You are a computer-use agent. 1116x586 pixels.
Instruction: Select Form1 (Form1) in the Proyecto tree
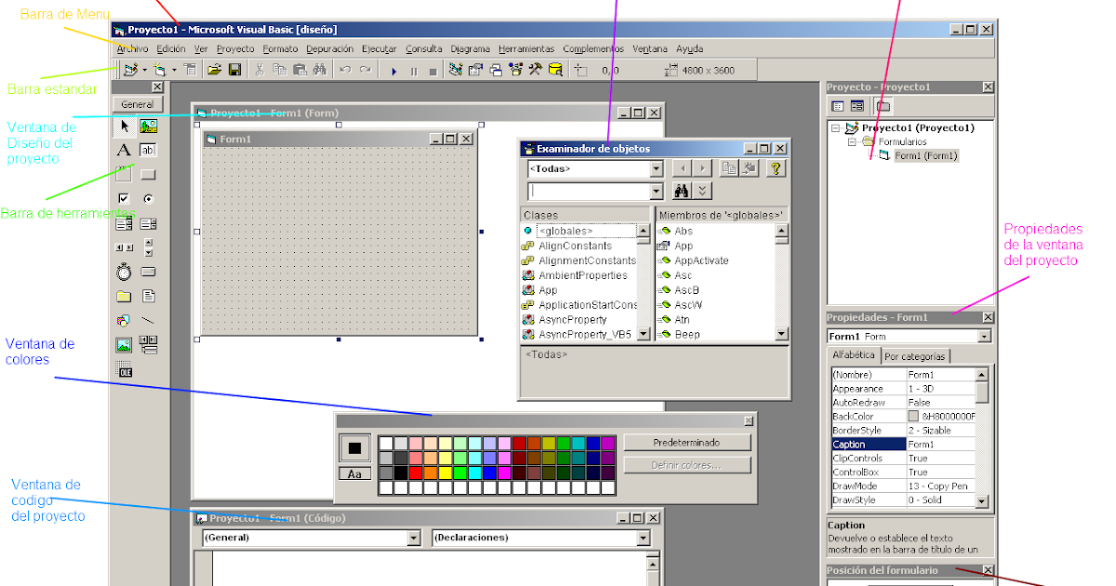tap(926, 154)
